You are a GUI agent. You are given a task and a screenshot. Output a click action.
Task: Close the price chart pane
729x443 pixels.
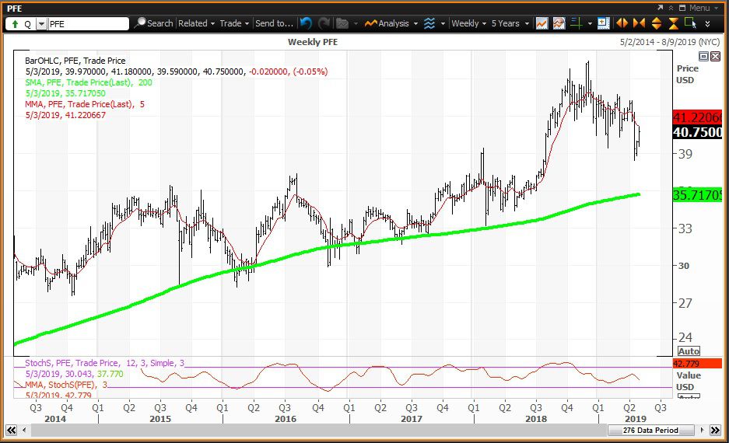point(716,56)
